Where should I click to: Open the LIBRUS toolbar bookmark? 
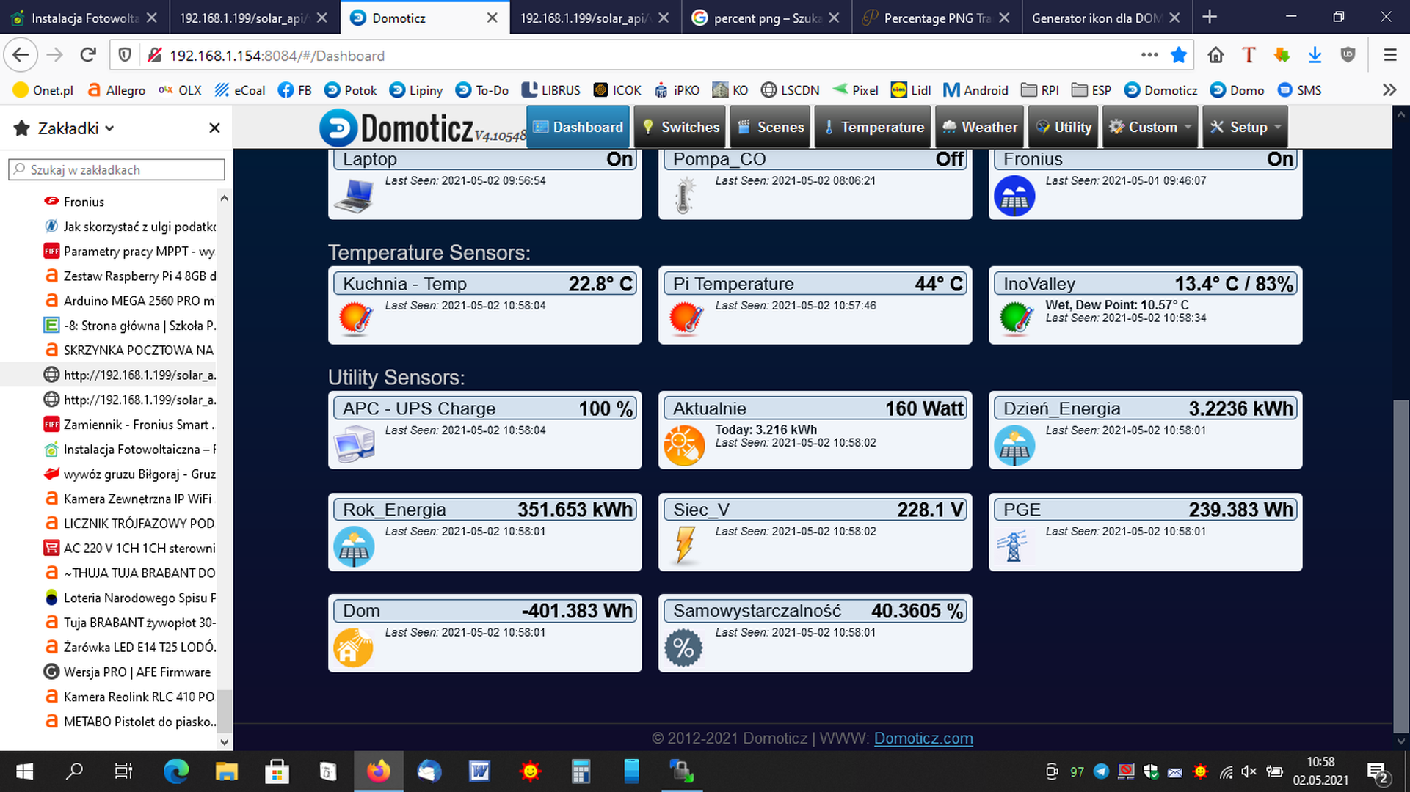551,90
